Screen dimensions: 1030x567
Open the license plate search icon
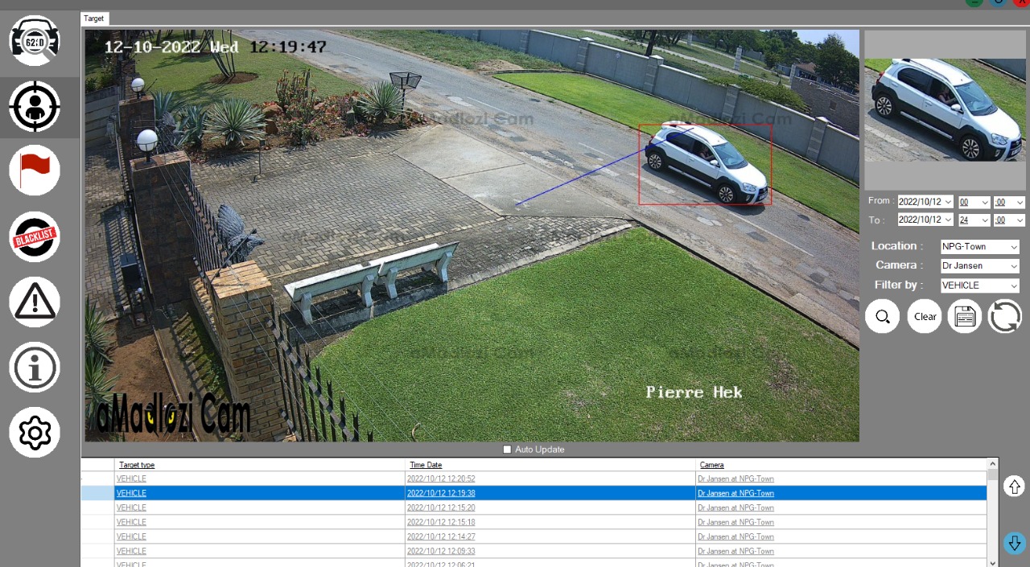35,41
